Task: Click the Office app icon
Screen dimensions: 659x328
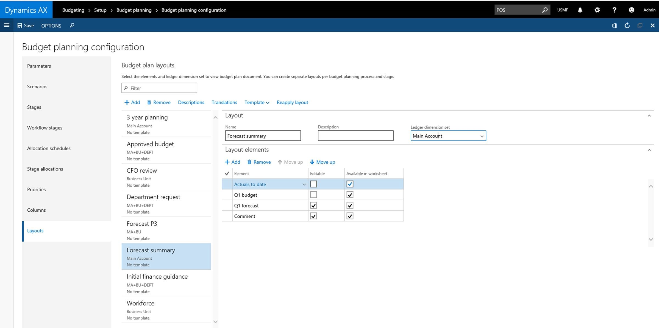Action: 614,26
